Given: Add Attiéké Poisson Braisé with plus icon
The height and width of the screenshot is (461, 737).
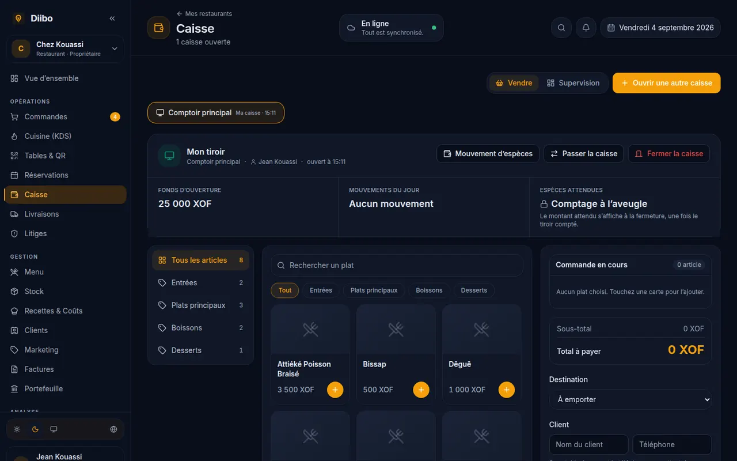Looking at the screenshot, I should point(335,390).
